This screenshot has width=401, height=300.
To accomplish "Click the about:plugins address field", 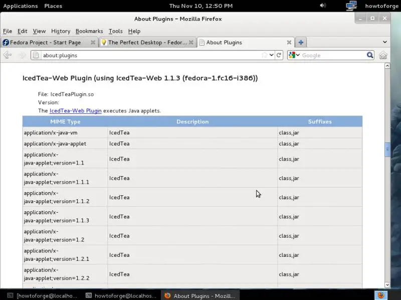I will (x=151, y=55).
